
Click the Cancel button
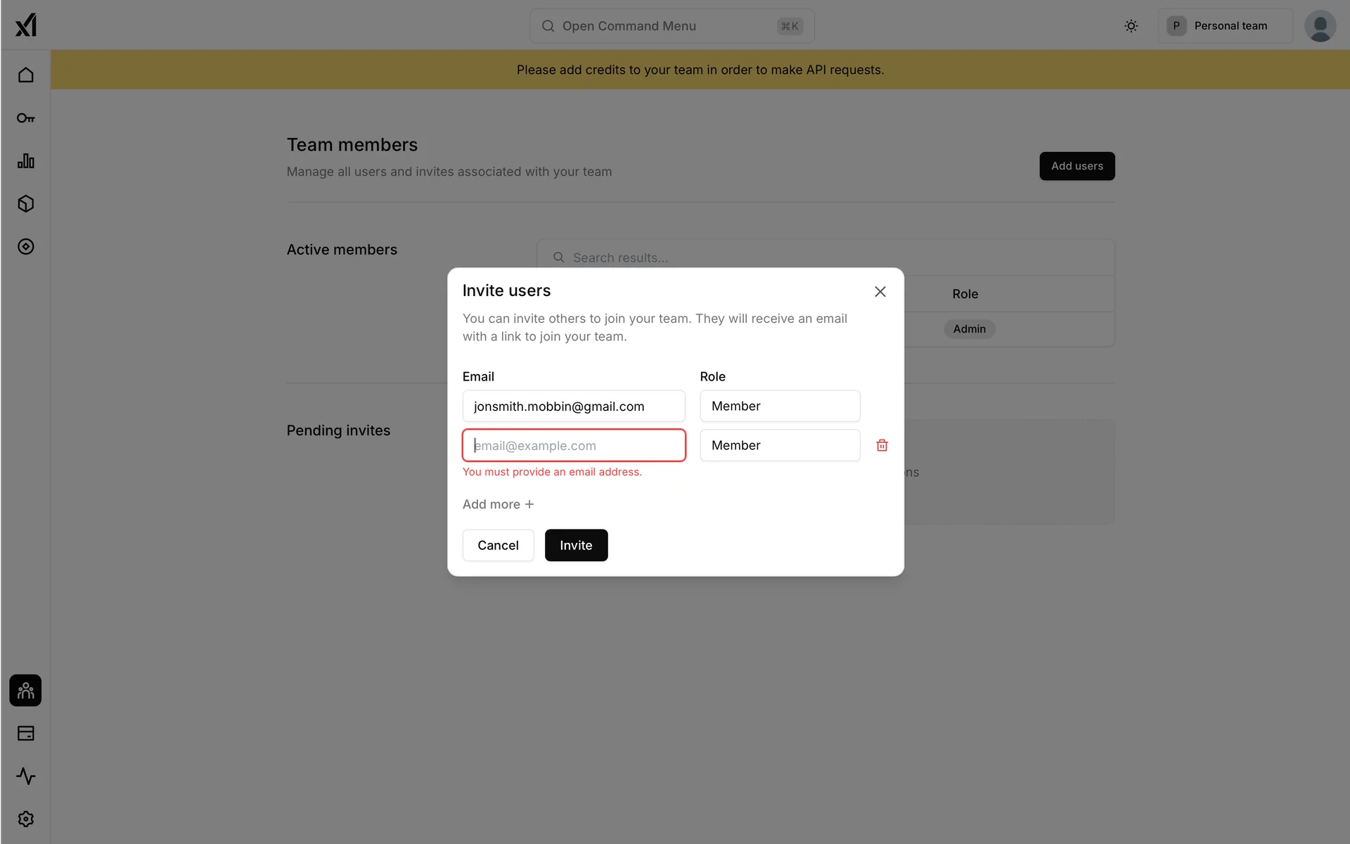click(498, 545)
